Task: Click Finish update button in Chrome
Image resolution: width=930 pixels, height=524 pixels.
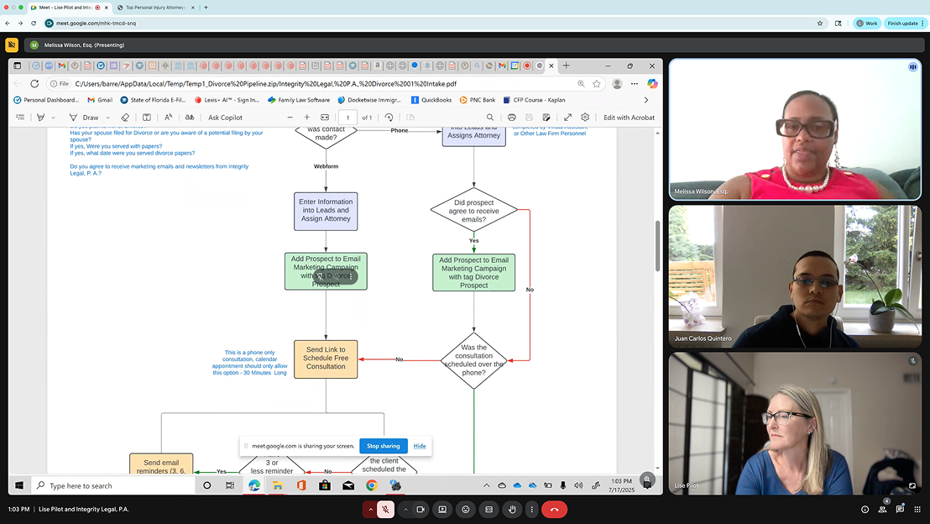Action: [906, 24]
